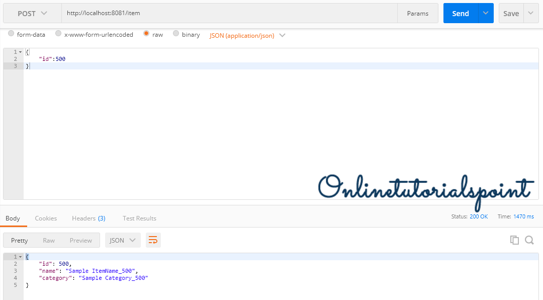Expand the Send button dropdown arrow
543x300 pixels.
(x=485, y=14)
